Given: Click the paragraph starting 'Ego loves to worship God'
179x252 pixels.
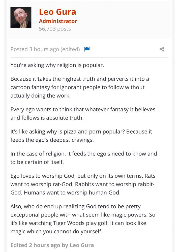Looking at the screenshot, I should 83,184.
